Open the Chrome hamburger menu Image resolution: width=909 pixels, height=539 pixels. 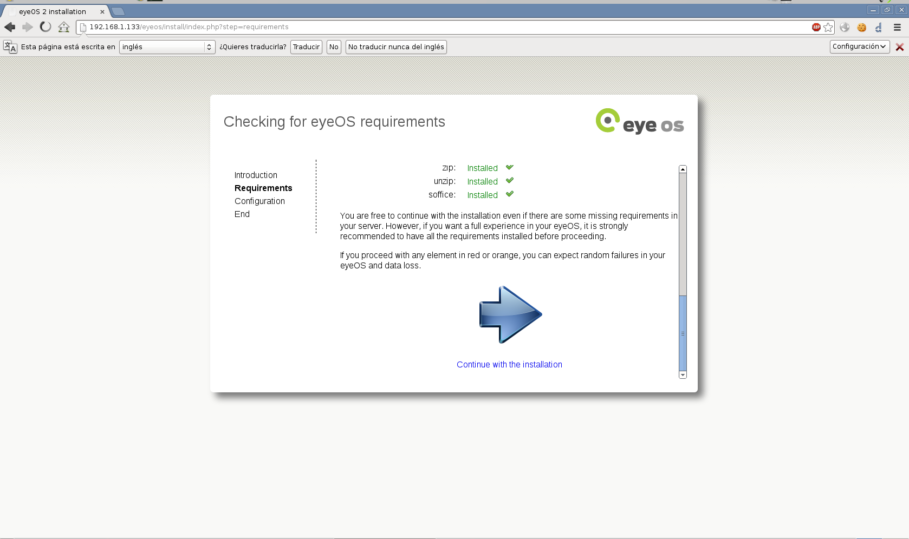coord(897,27)
